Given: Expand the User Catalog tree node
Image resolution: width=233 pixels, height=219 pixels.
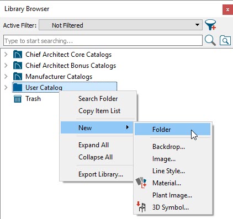Looking at the screenshot, I should pyautogui.click(x=6, y=88).
